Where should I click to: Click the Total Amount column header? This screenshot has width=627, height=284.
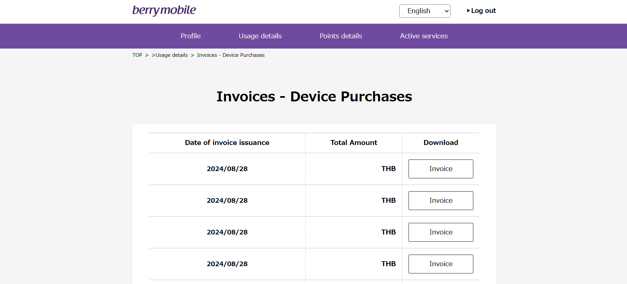[x=354, y=143]
